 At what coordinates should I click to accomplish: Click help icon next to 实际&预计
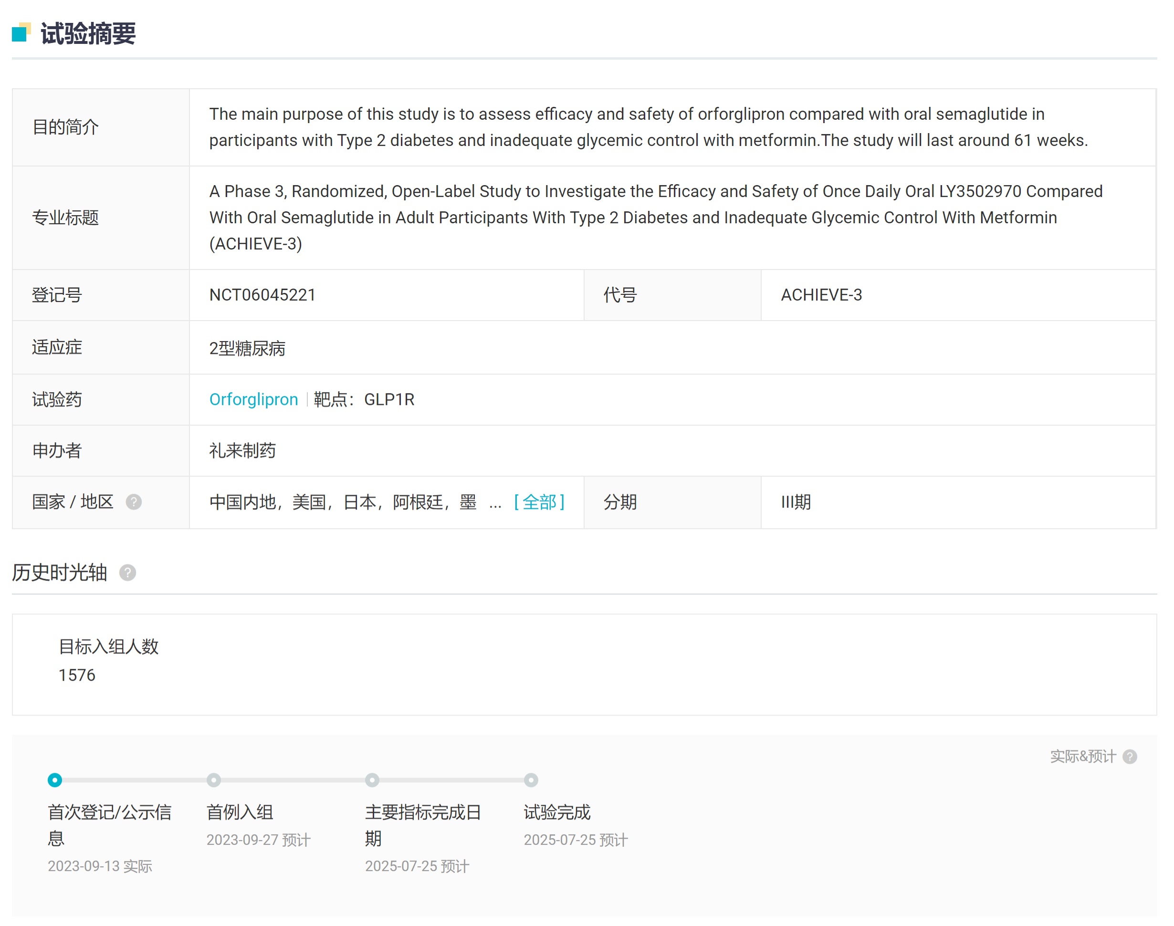1130,756
